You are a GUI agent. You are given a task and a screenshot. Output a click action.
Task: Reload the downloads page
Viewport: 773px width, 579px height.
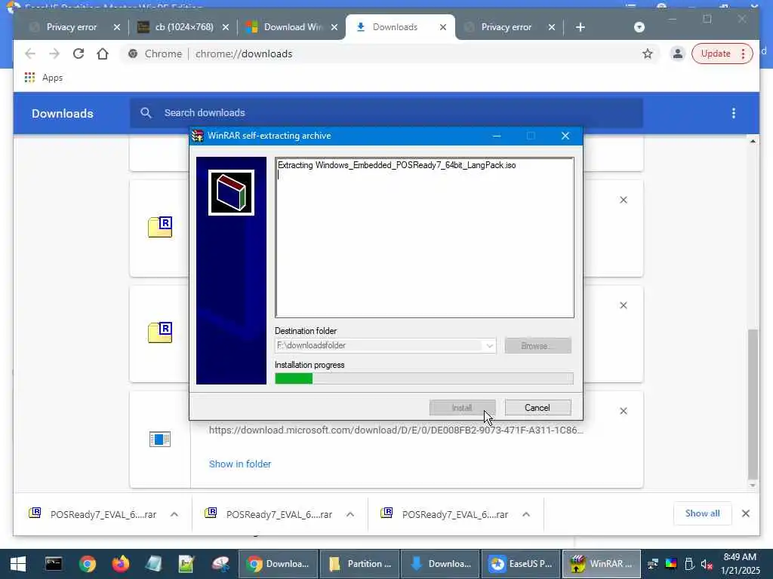[79, 54]
